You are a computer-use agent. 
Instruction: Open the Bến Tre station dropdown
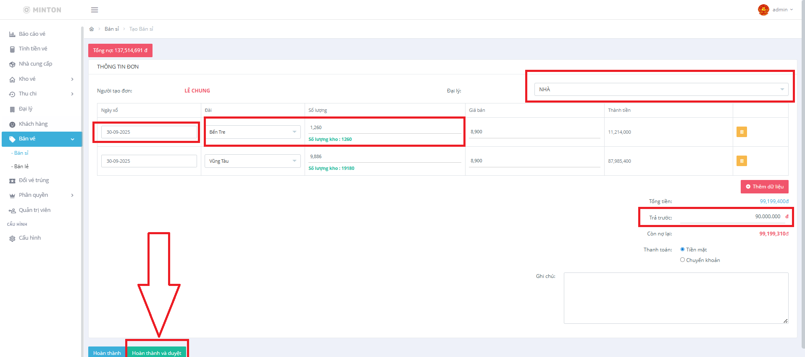click(x=253, y=132)
